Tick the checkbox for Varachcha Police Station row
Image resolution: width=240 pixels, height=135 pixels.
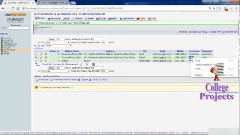pyautogui.click(x=36, y=54)
